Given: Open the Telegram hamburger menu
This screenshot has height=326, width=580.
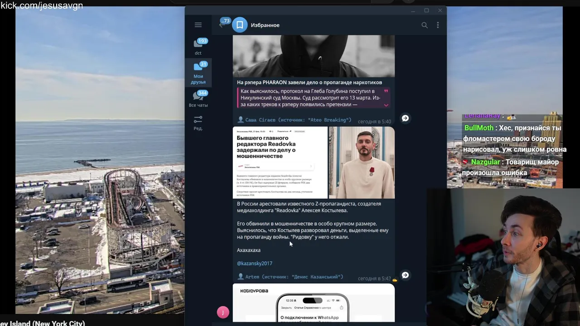Looking at the screenshot, I should 198,25.
